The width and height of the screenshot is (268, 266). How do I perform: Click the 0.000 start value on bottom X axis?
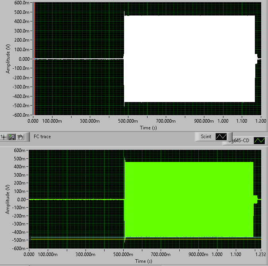(x=29, y=254)
